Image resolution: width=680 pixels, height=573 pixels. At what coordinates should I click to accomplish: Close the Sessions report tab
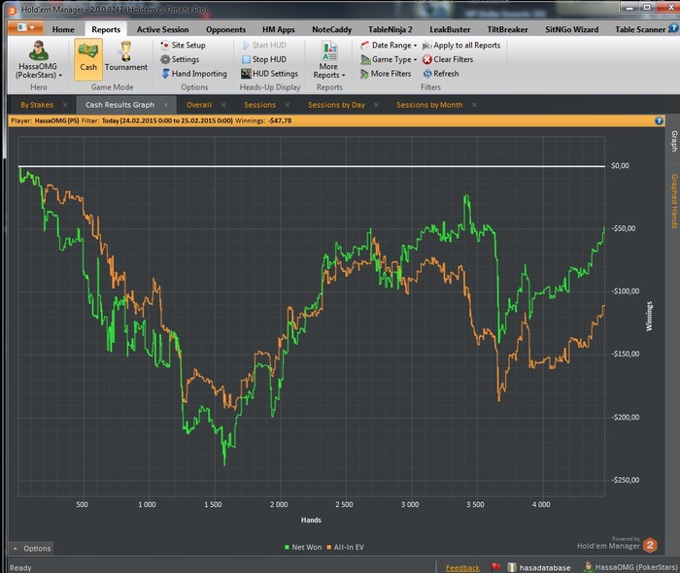coord(288,105)
